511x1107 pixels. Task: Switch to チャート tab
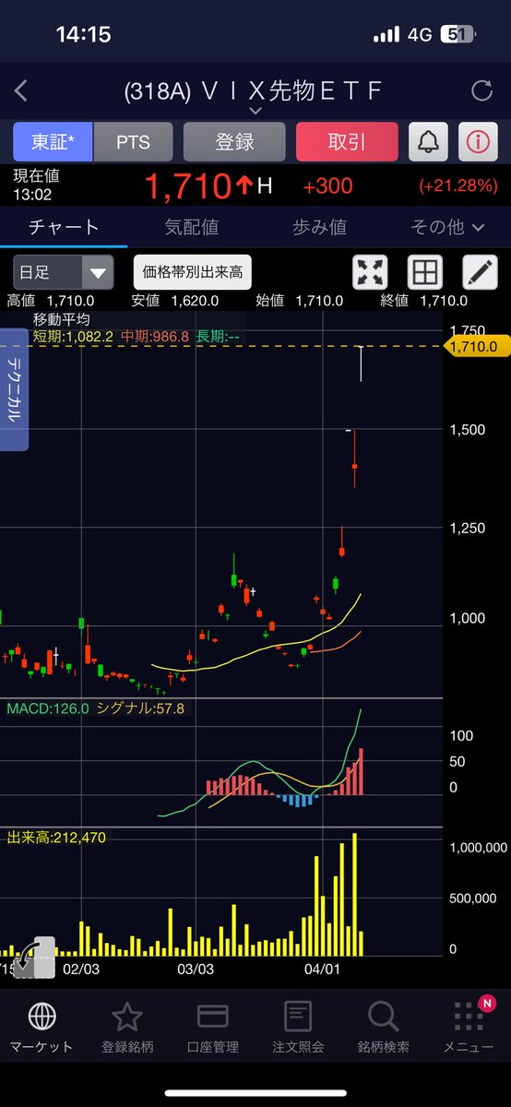pyautogui.click(x=64, y=226)
